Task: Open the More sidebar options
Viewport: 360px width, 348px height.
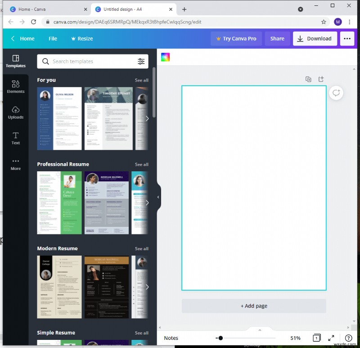Action: tap(16, 164)
